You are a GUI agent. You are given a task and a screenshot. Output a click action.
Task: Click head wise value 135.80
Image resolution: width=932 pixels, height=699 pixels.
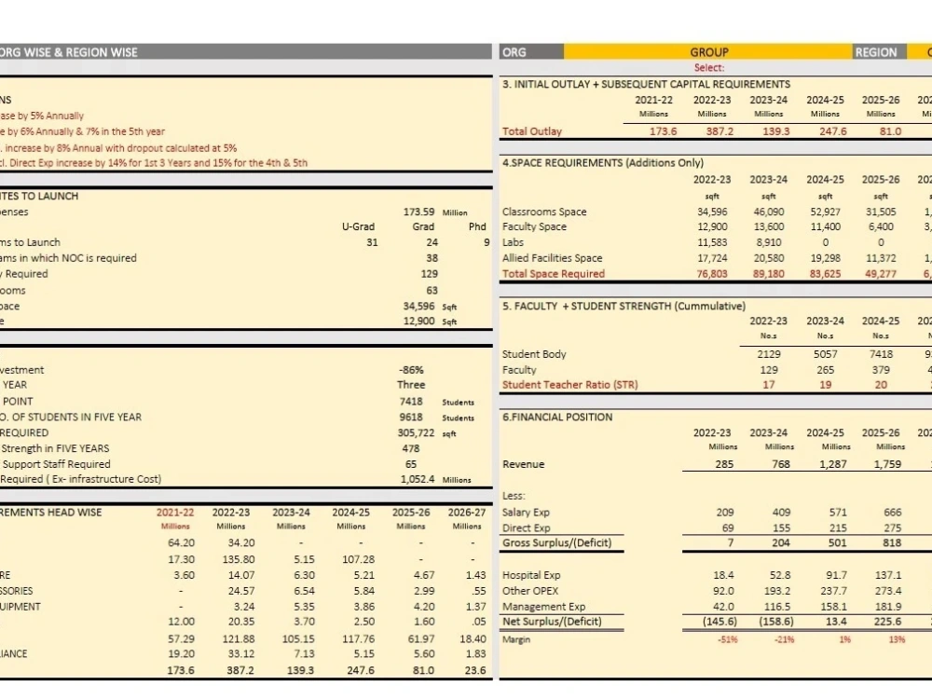point(239,558)
